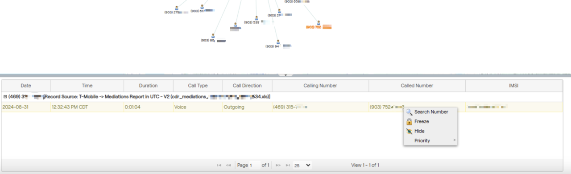Sort by the Called Number column header
The width and height of the screenshot is (571, 174).
pos(417,86)
